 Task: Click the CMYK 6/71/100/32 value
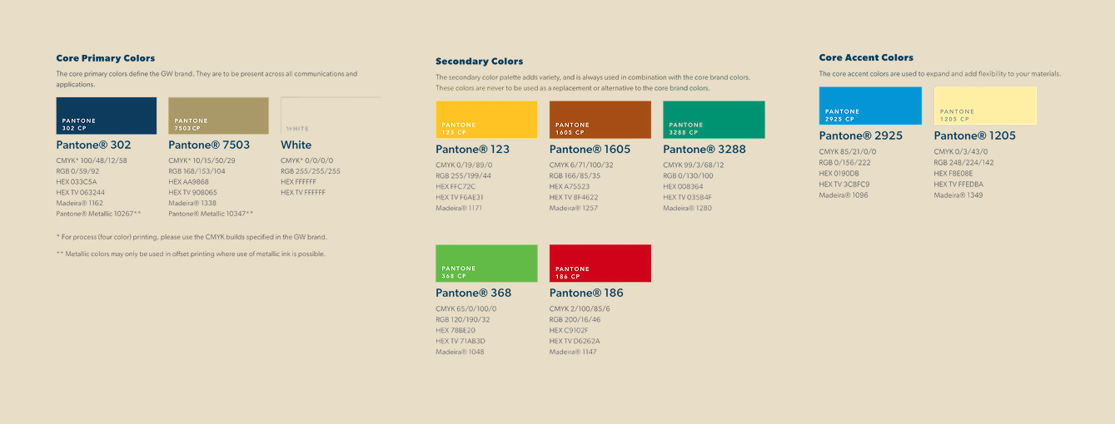click(581, 165)
